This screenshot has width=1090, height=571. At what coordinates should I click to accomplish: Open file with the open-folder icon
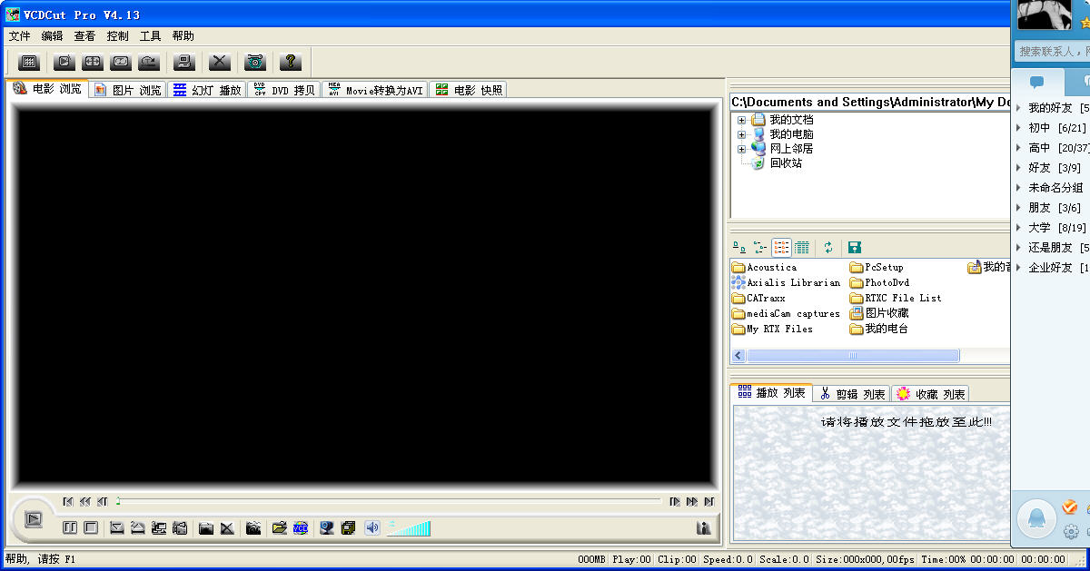point(279,527)
